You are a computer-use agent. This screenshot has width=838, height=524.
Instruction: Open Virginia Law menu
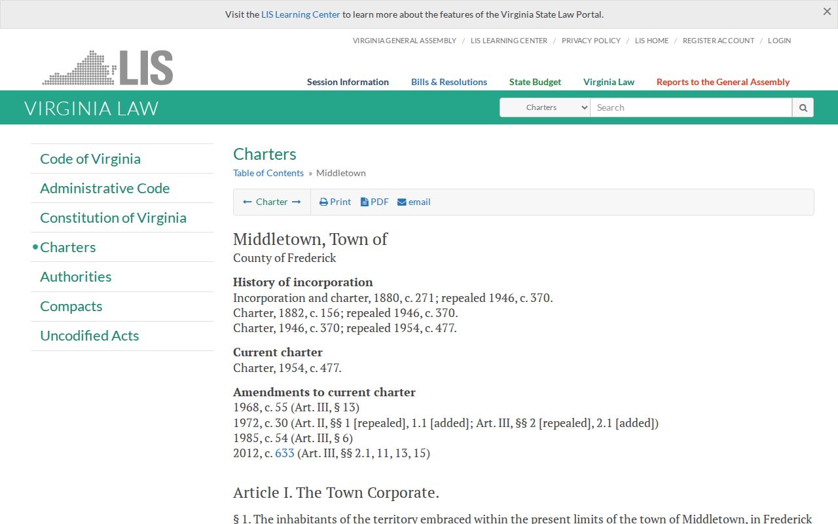point(609,82)
